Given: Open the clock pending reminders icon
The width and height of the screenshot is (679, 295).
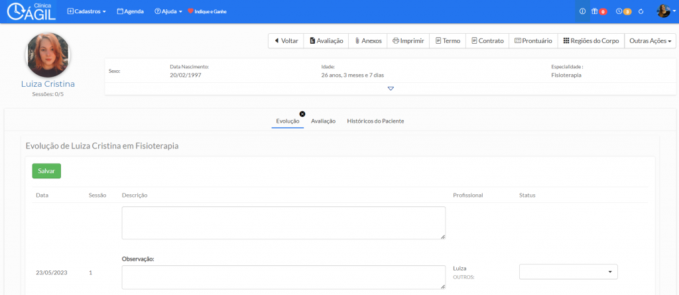Looking at the screenshot, I should click(x=623, y=11).
